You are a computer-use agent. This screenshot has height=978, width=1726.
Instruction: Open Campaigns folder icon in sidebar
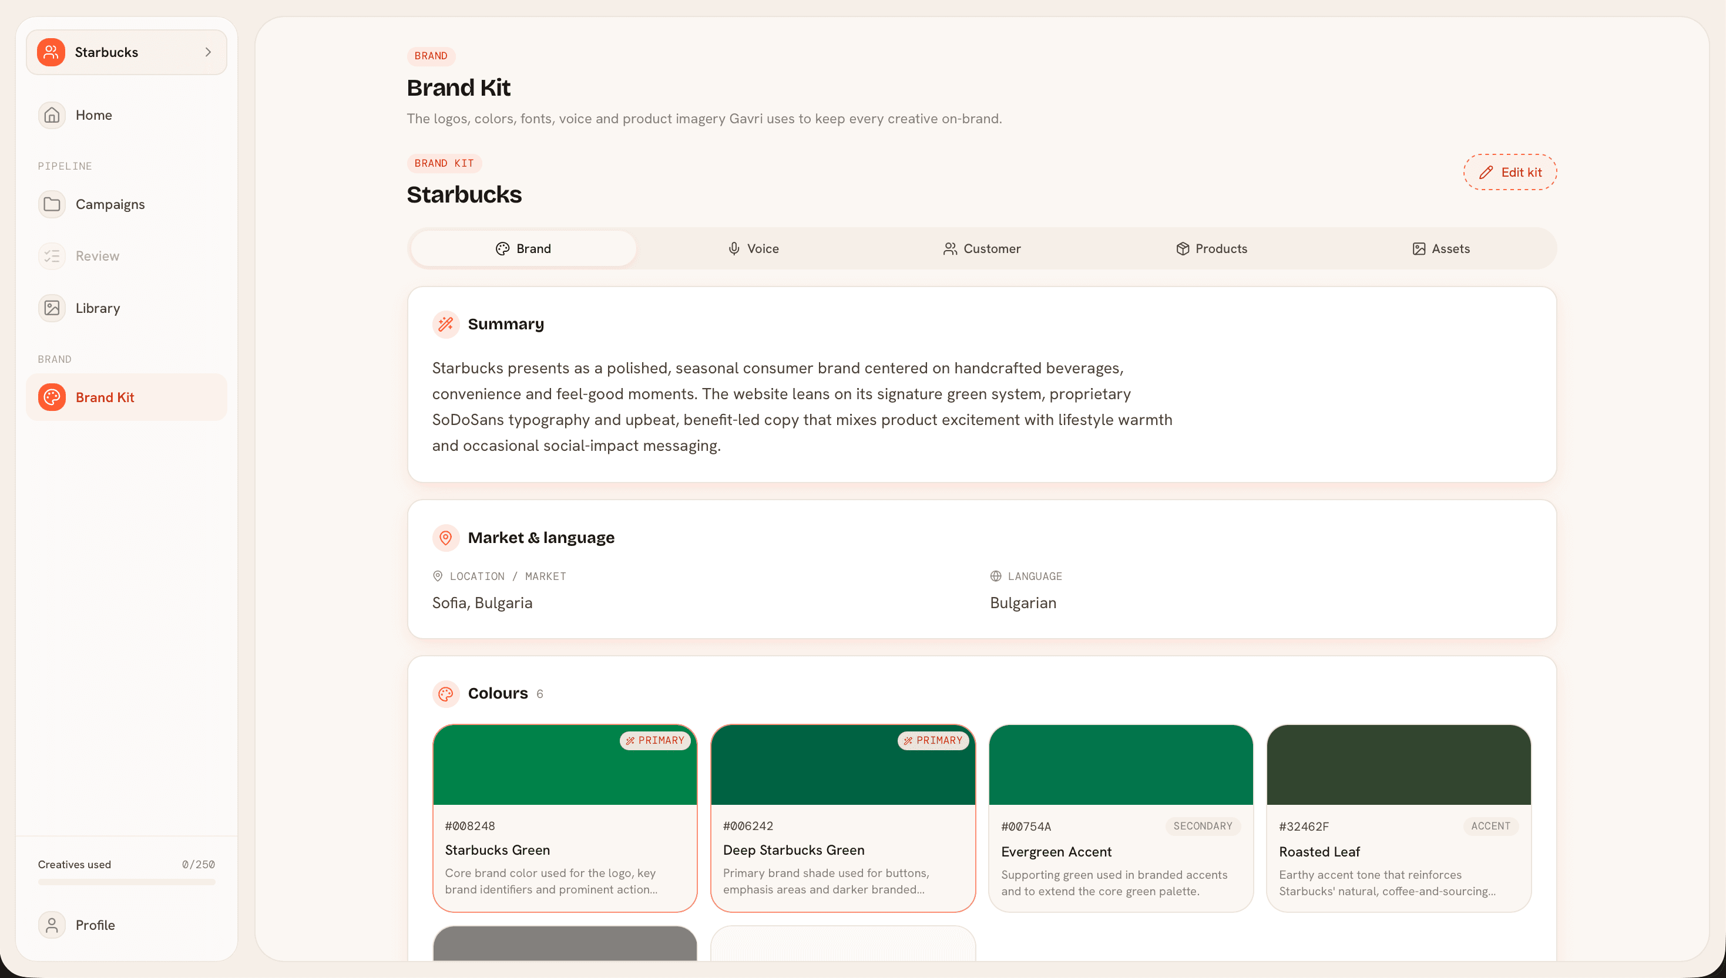pyautogui.click(x=52, y=204)
